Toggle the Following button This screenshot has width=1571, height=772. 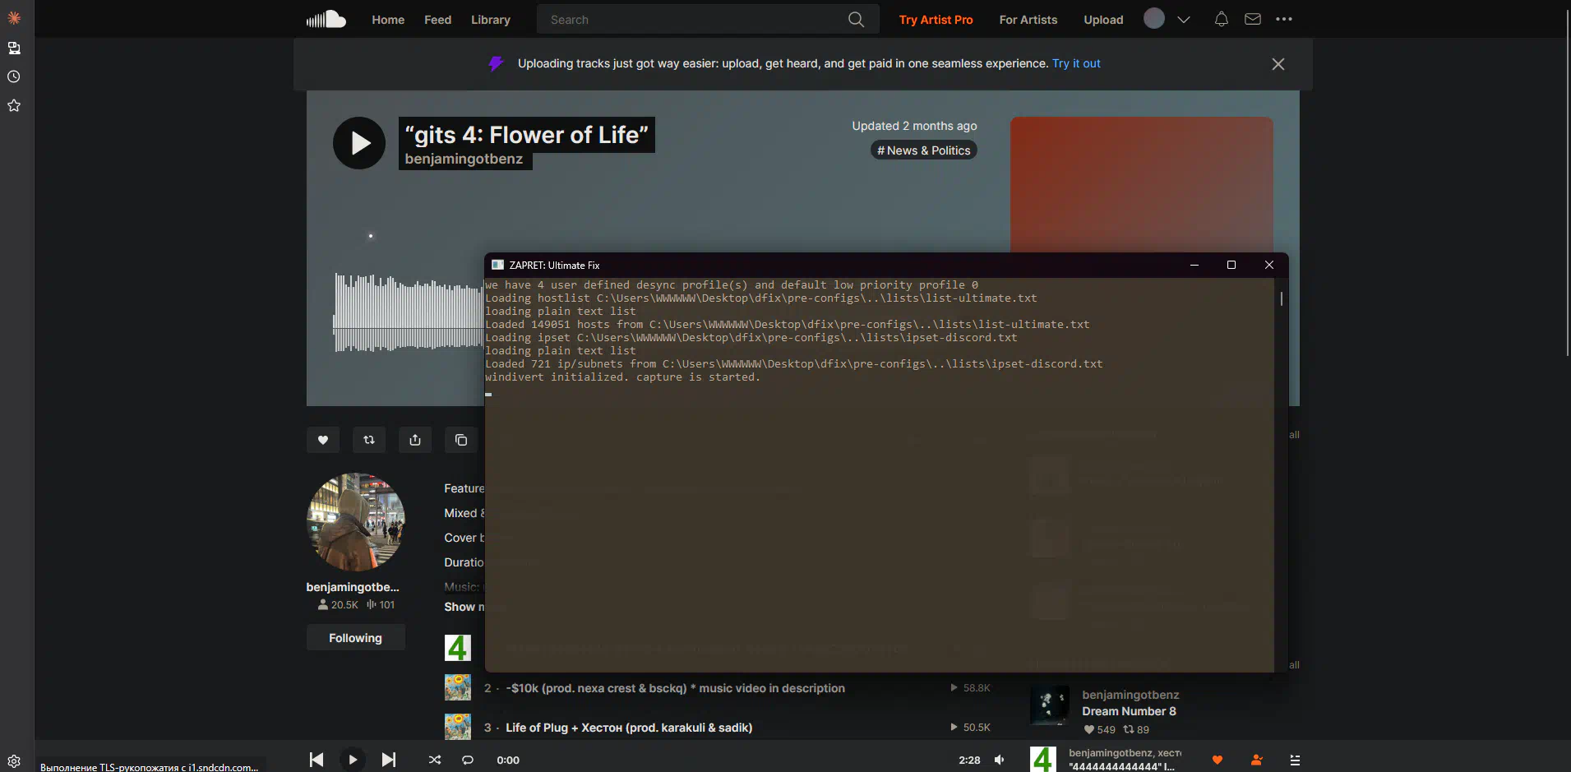(x=356, y=638)
